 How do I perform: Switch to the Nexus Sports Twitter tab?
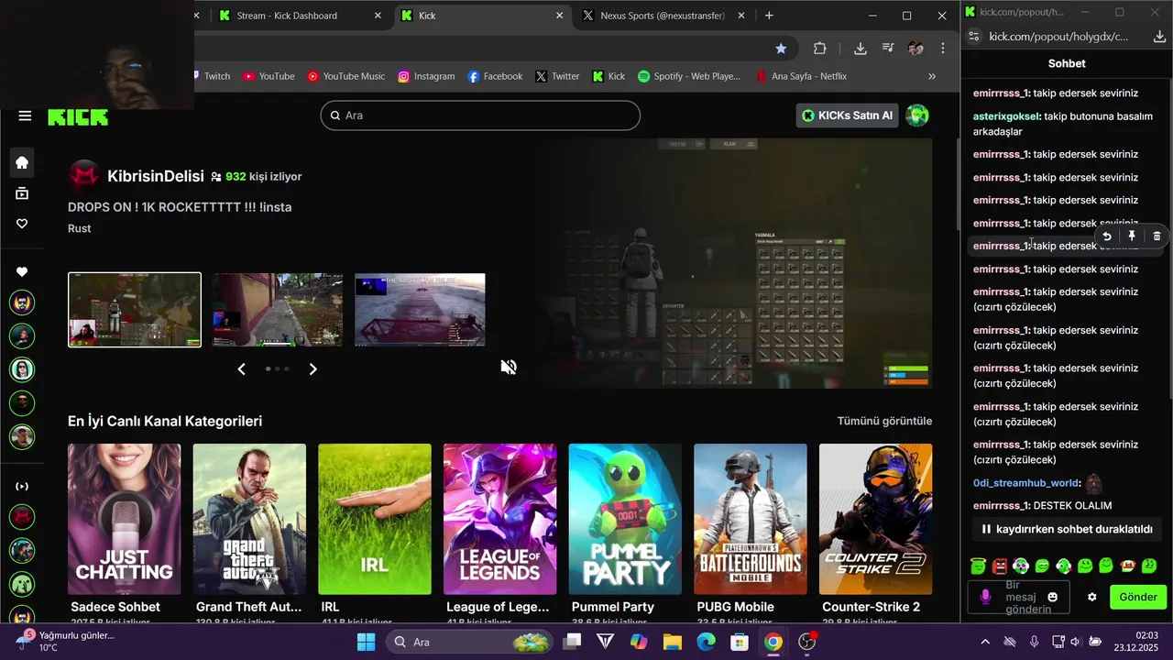662,16
